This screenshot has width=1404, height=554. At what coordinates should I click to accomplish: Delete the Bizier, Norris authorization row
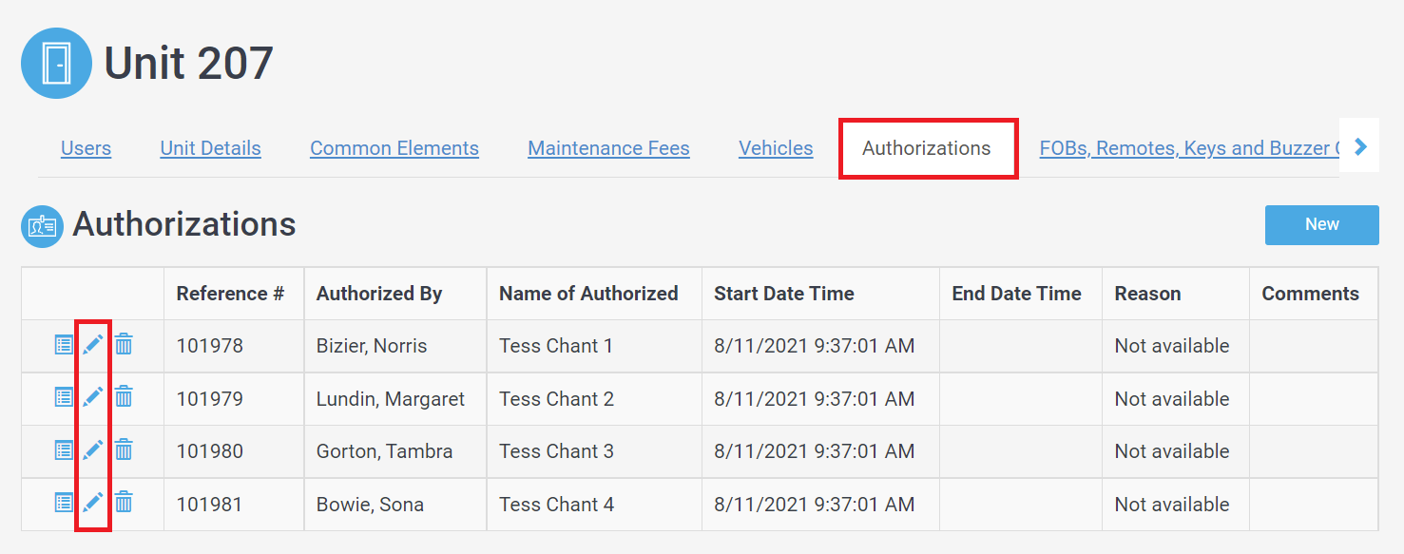click(124, 345)
